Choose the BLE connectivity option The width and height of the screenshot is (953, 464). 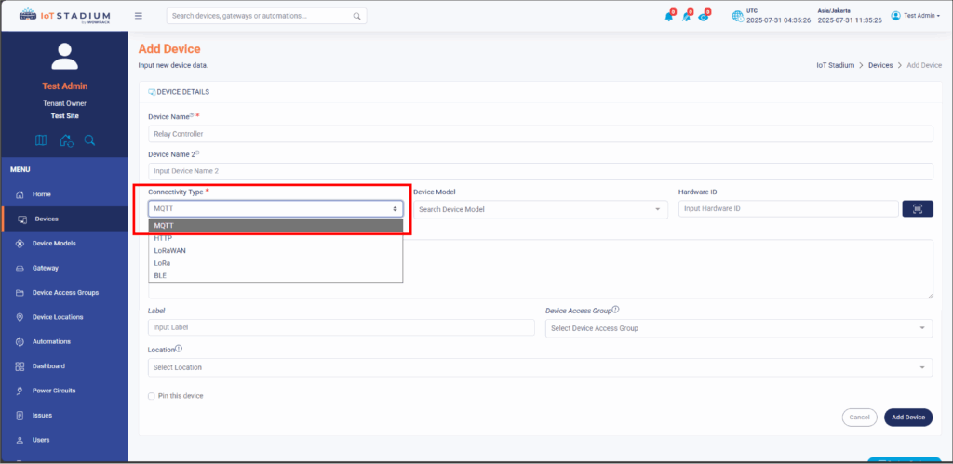coord(162,275)
